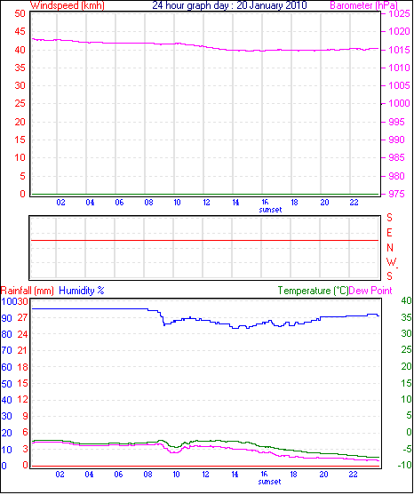This screenshot has height=503, width=414.
Task: Select the '70' value on the humidity axis
Action: tap(6, 350)
